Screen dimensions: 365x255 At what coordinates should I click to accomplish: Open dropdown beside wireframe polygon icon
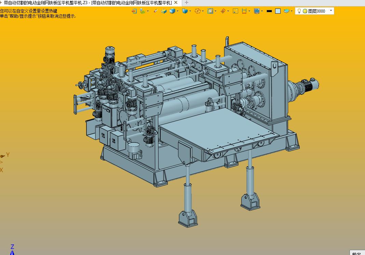click(203, 11)
